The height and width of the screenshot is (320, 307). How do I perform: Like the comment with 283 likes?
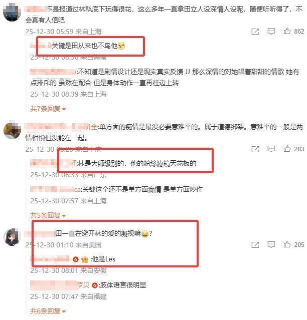(x=287, y=149)
